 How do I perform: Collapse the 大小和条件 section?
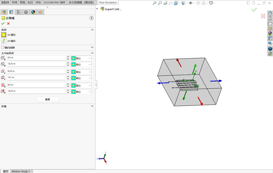92,53
